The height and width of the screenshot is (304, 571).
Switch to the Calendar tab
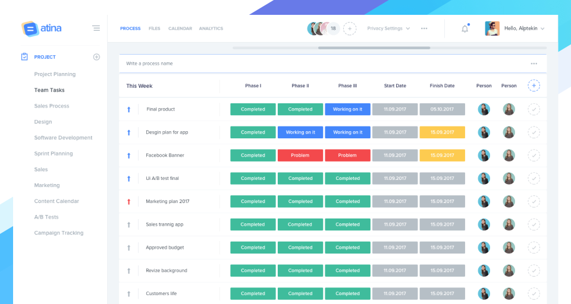180,28
